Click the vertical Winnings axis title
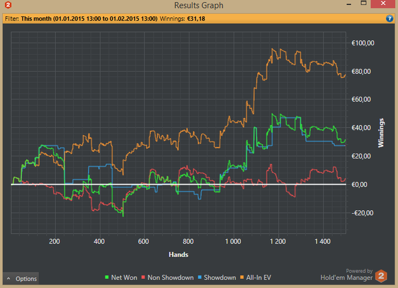This screenshot has height=288, width=398. click(381, 133)
